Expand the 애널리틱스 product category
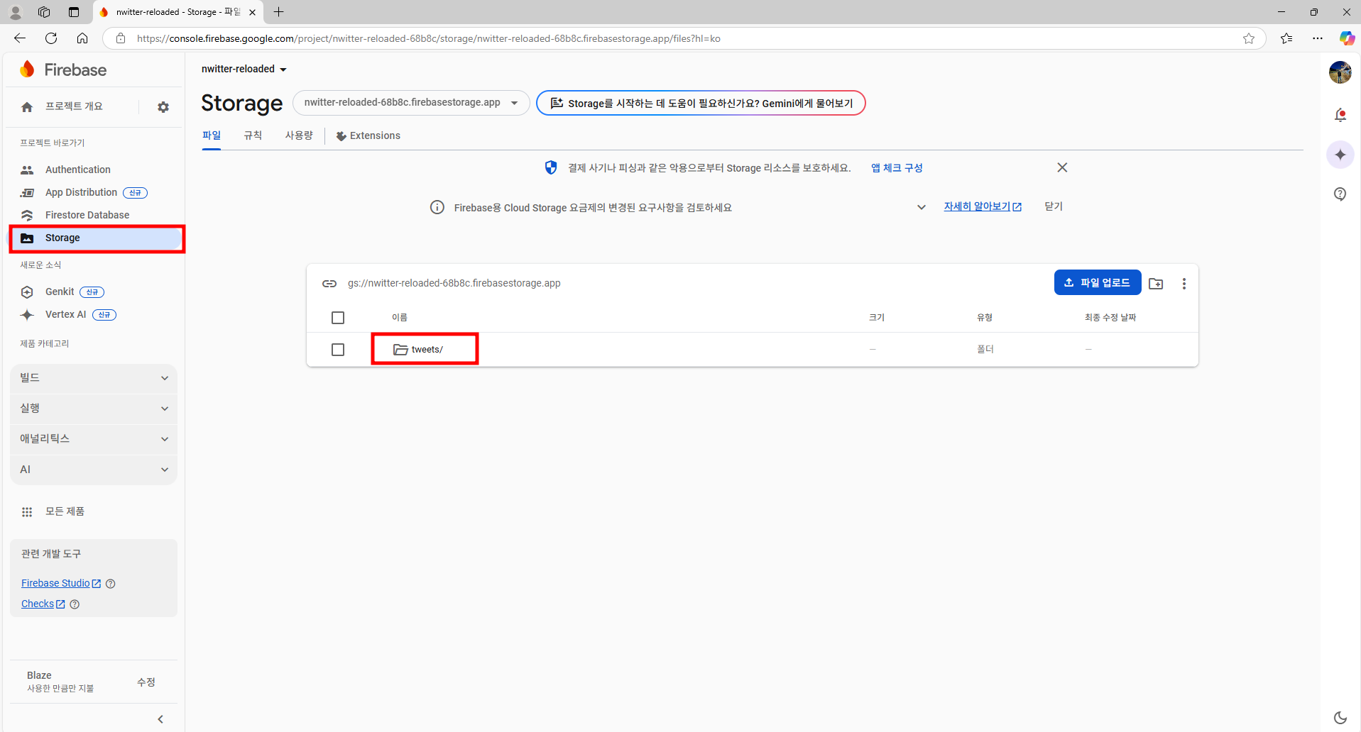Screen dimensions: 1361x732 point(94,439)
